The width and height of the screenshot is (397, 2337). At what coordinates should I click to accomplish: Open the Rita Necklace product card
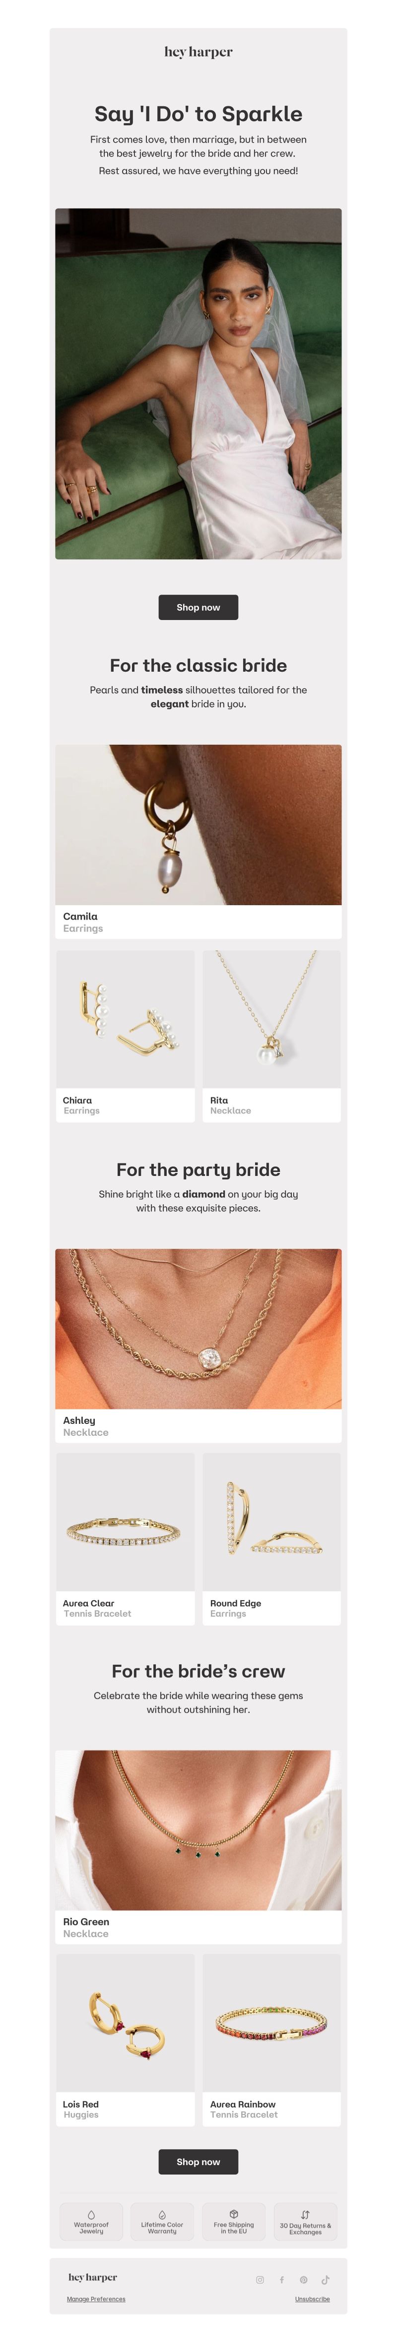tap(272, 1035)
